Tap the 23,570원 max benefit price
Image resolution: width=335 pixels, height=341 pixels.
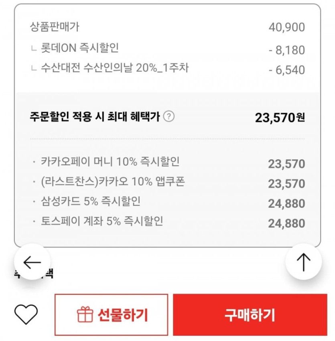coord(280,118)
